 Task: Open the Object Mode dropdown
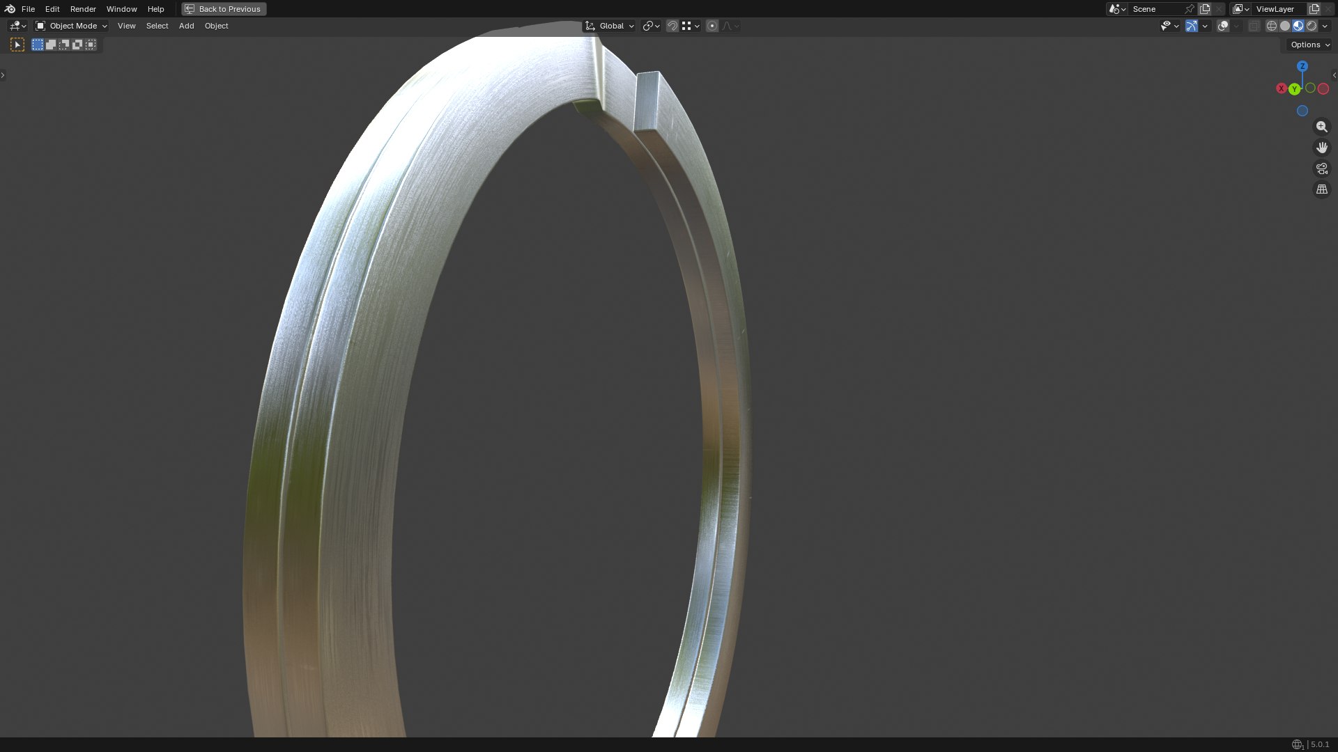pos(71,26)
